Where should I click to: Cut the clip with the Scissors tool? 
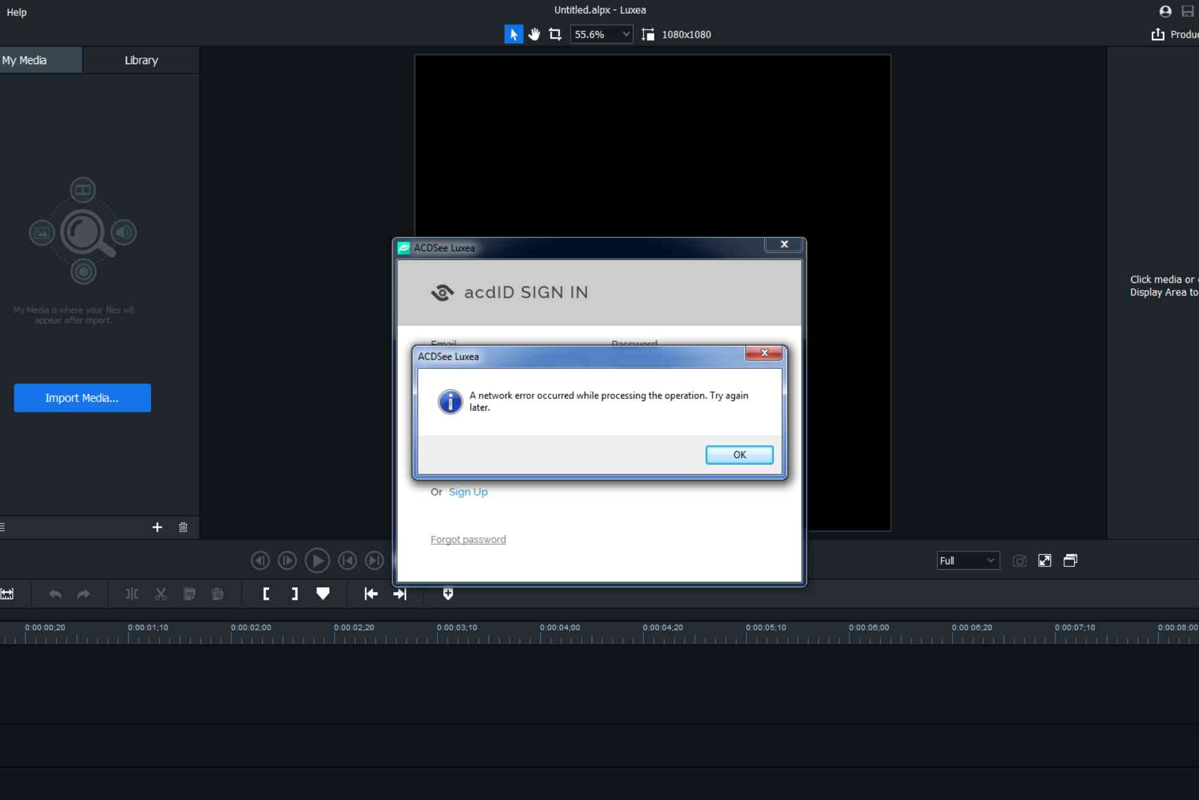click(x=161, y=594)
